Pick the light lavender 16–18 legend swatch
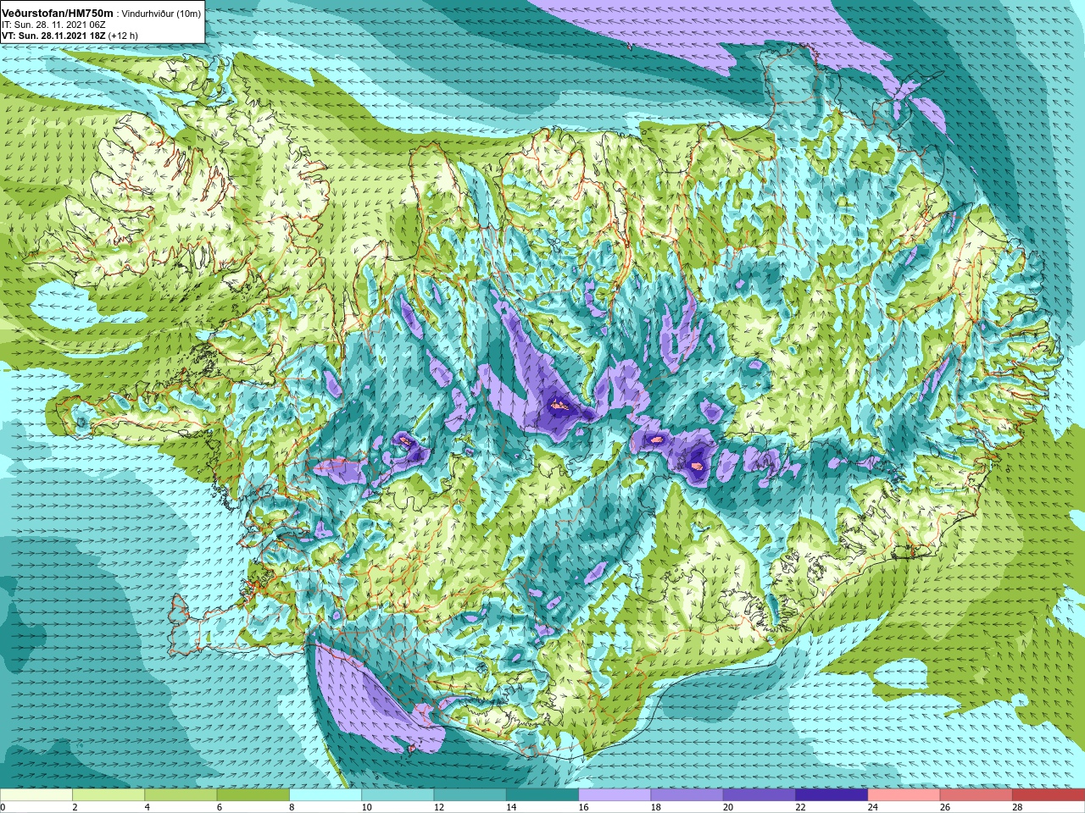This screenshot has width=1085, height=813. point(615,795)
